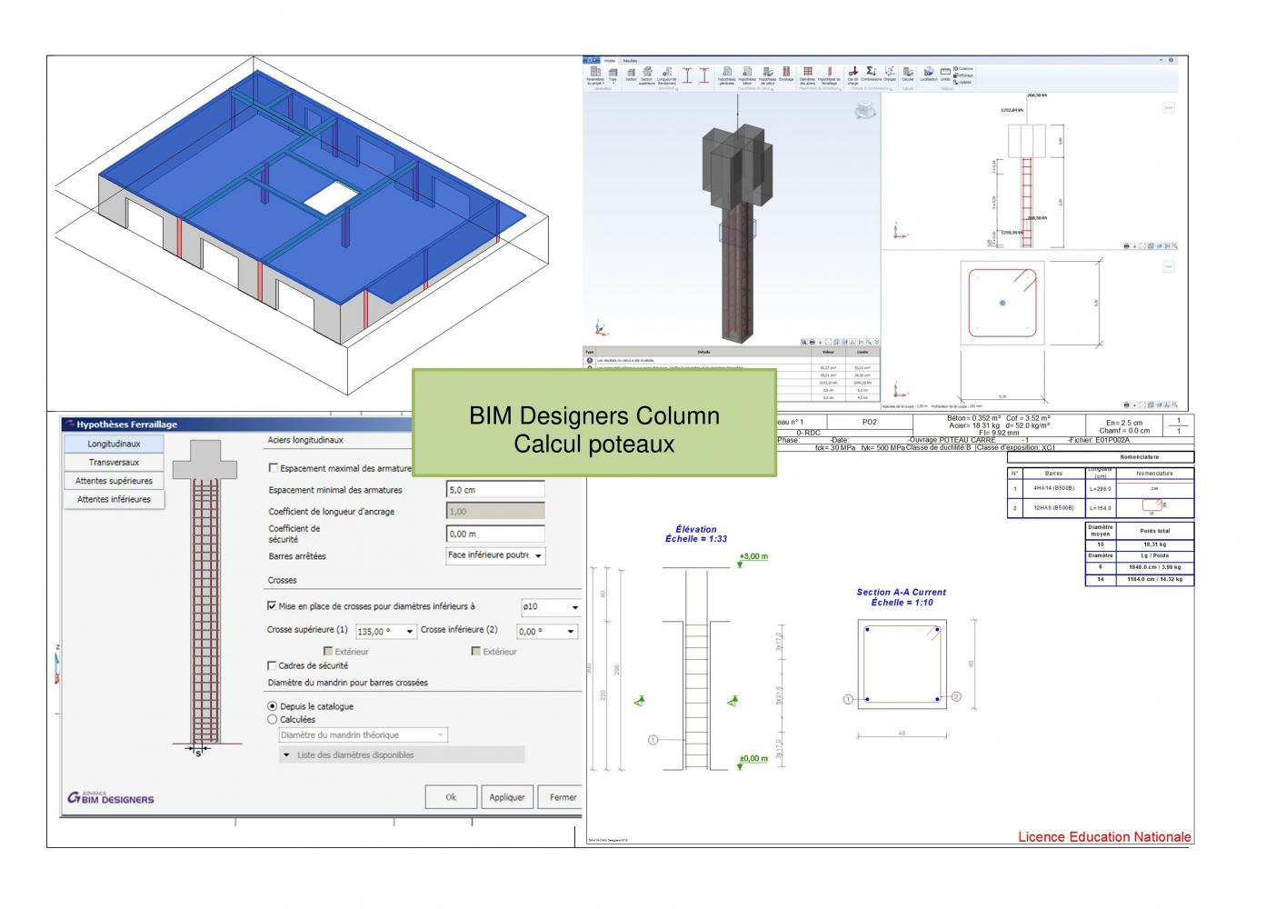Click the Ok button
This screenshot has width=1286, height=909.
(x=451, y=796)
